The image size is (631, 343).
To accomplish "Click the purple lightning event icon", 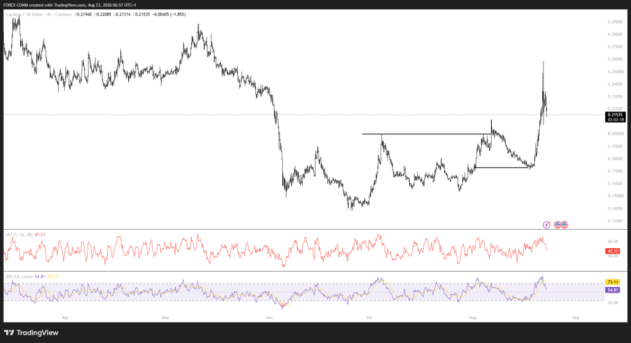I will 547,225.
